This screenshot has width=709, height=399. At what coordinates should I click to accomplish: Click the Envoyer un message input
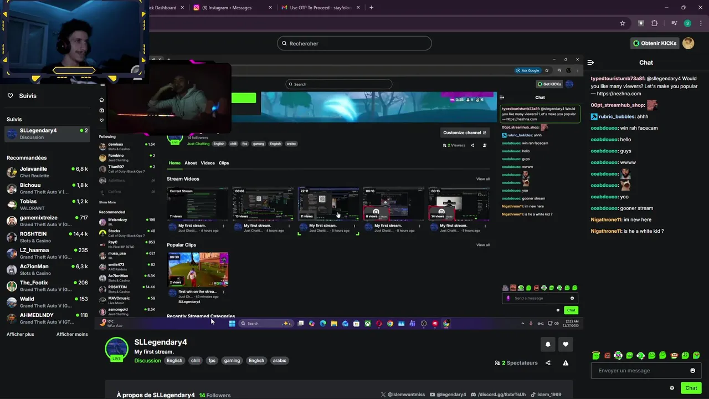646,371
